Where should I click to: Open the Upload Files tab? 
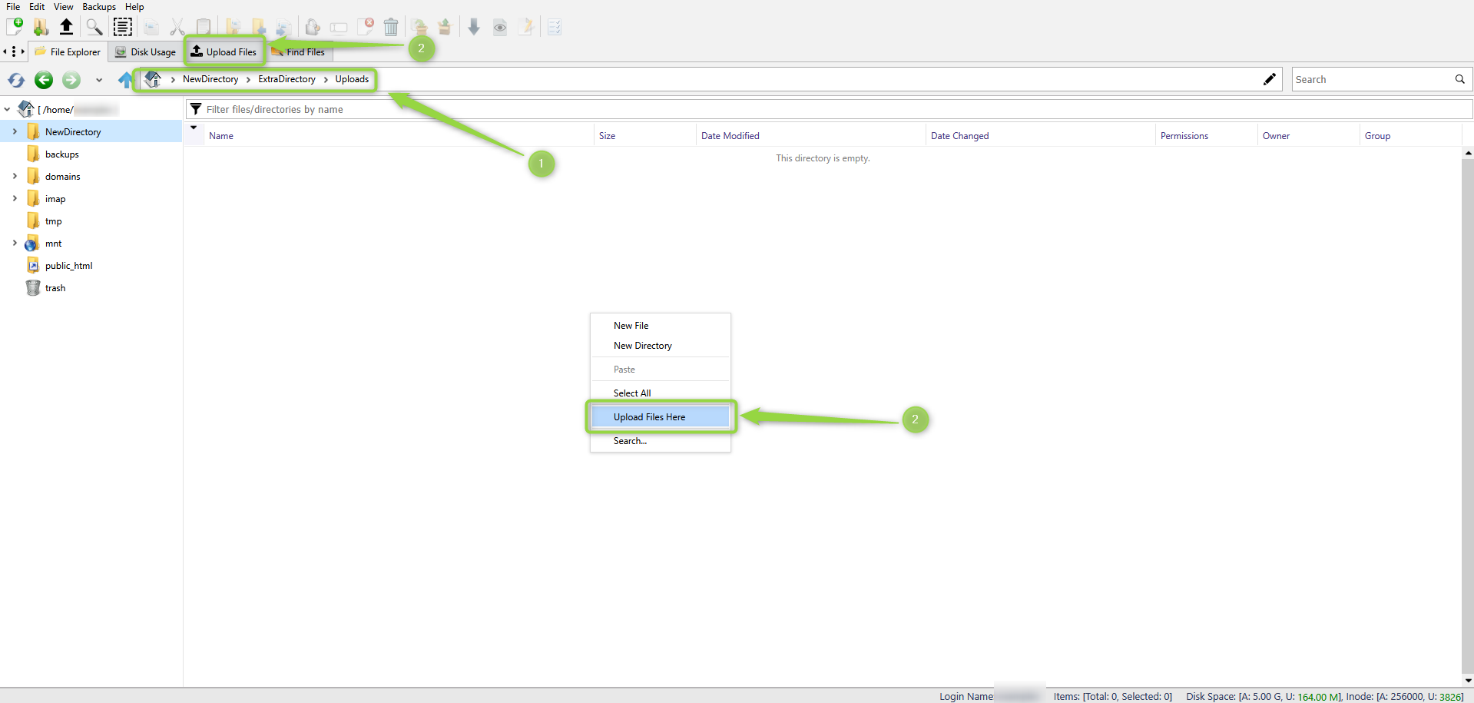pyautogui.click(x=224, y=51)
